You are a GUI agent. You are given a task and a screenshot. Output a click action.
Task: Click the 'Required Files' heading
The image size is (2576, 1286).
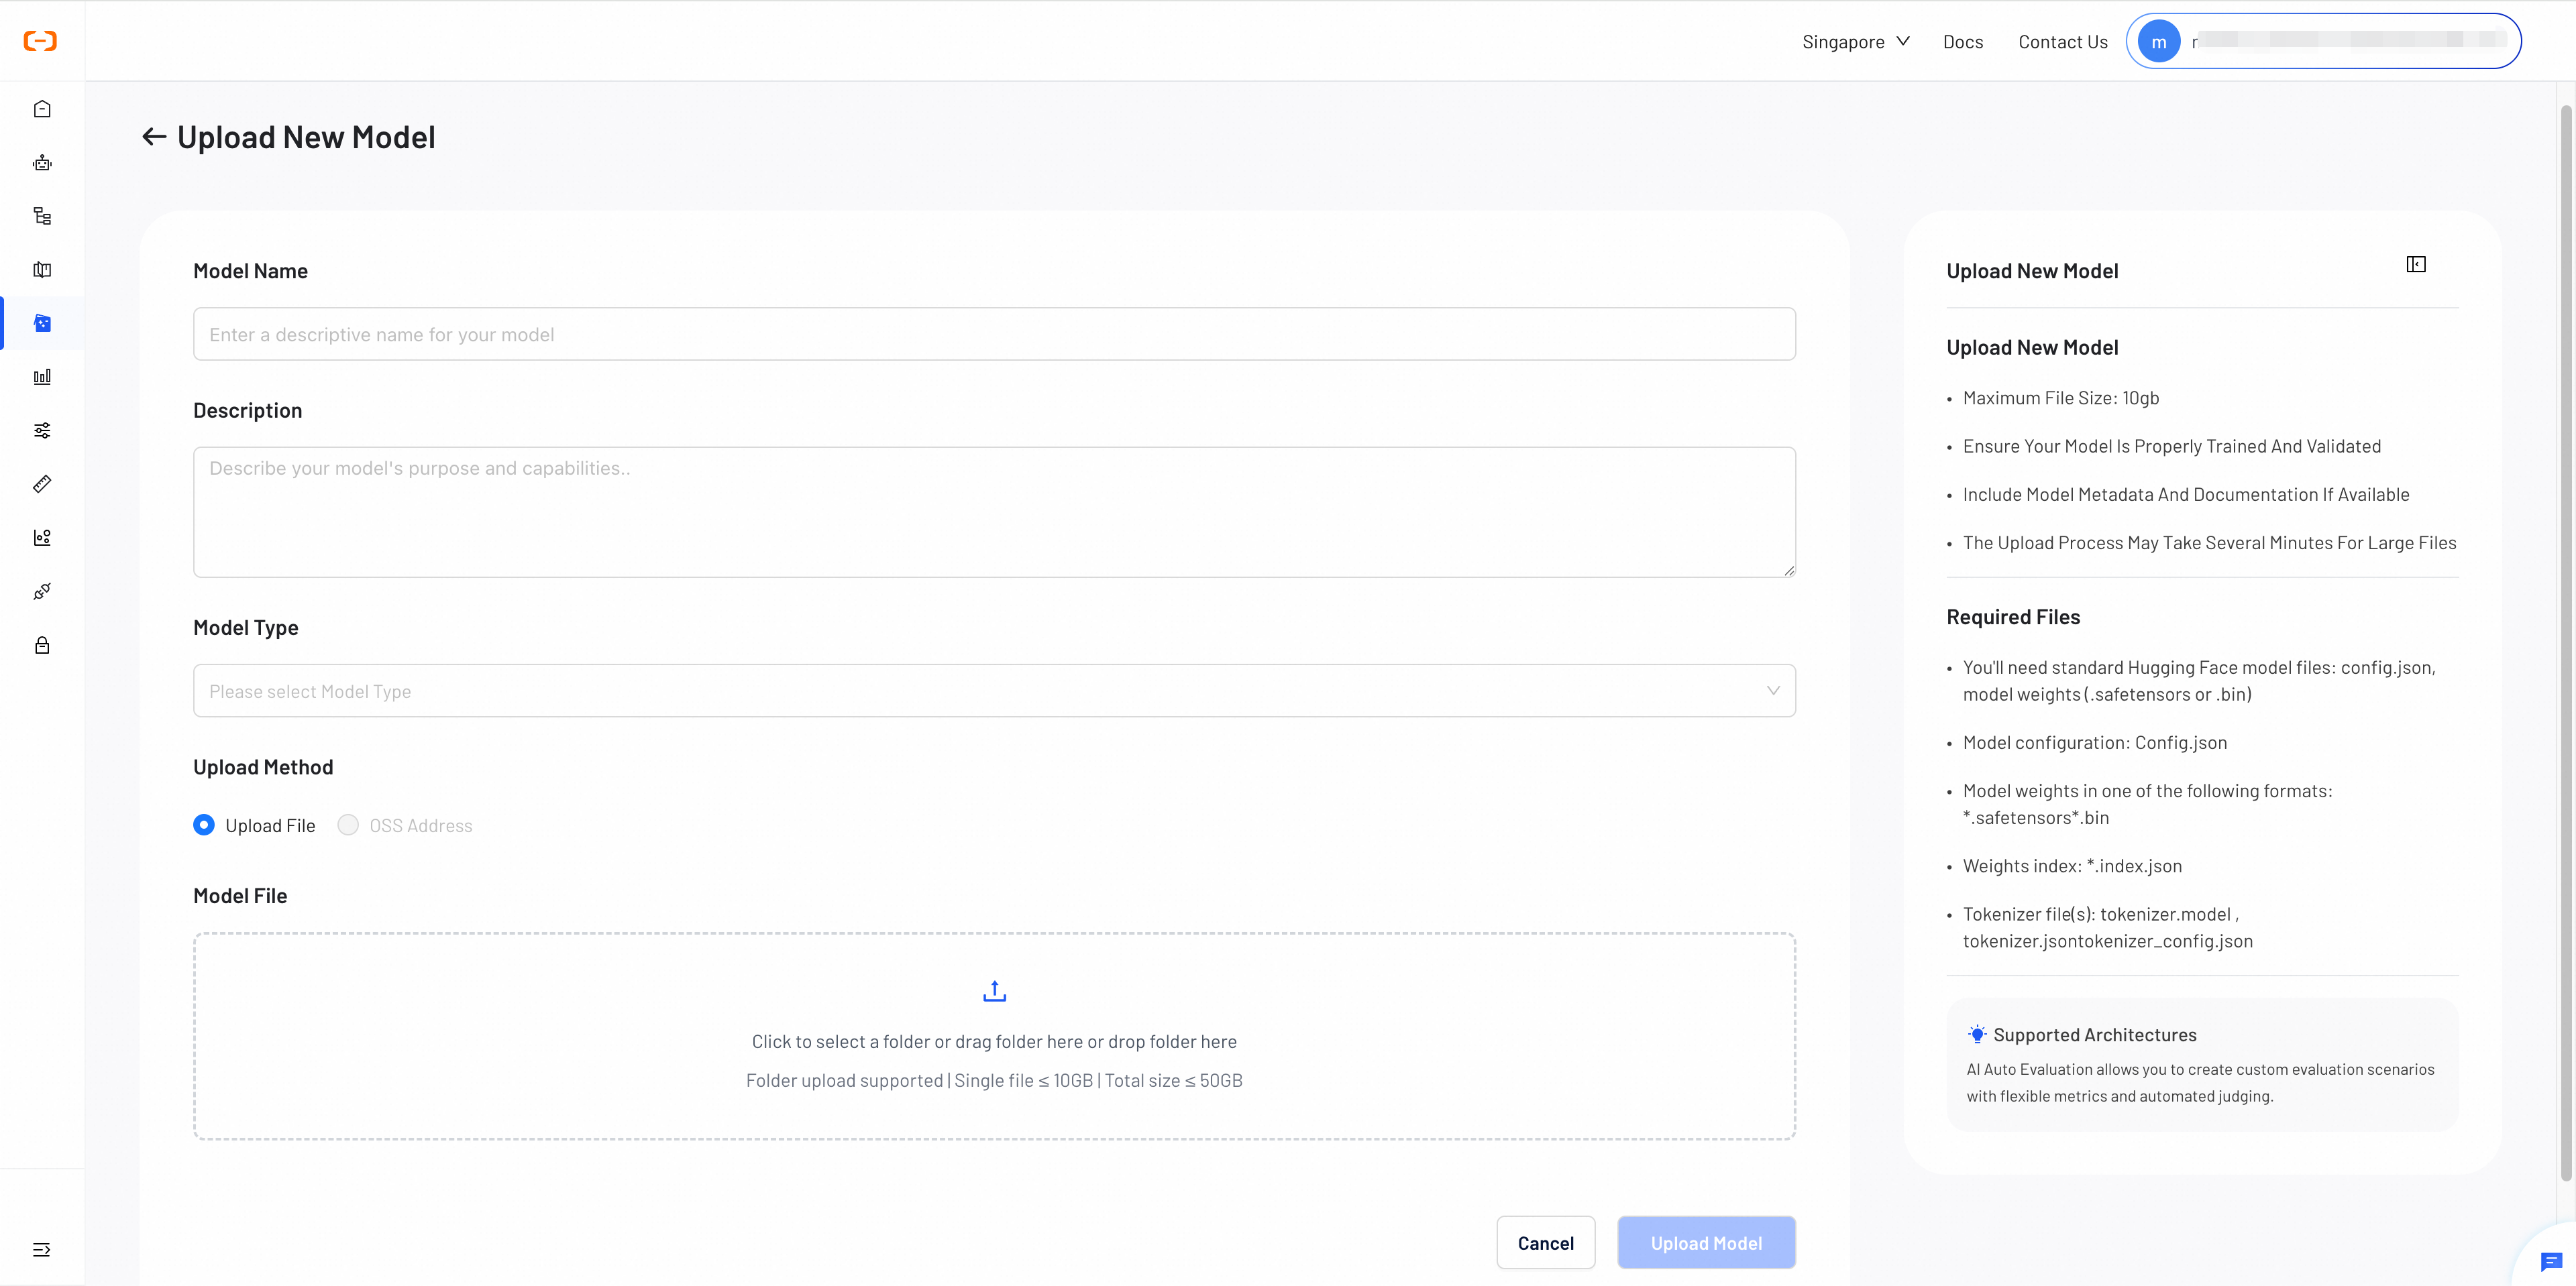[2013, 617]
